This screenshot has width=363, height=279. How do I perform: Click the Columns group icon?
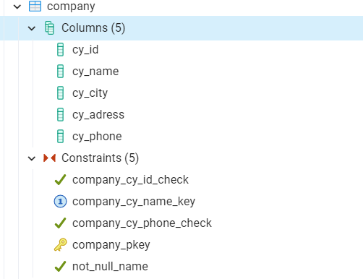pos(49,28)
